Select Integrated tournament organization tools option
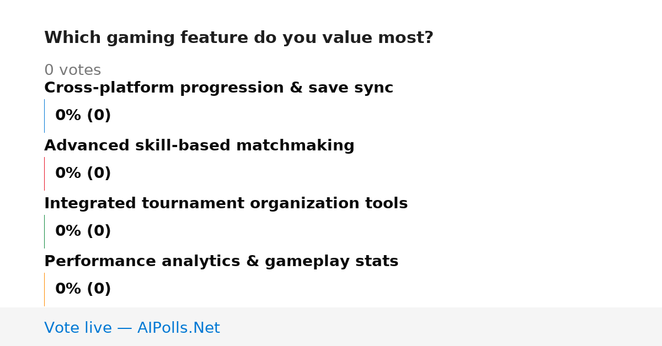Viewport: 662px width, 346px height. coord(226,204)
